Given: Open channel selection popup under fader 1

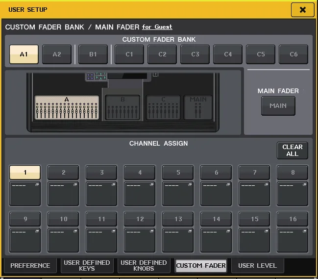Looking at the screenshot, I should coord(25,194).
